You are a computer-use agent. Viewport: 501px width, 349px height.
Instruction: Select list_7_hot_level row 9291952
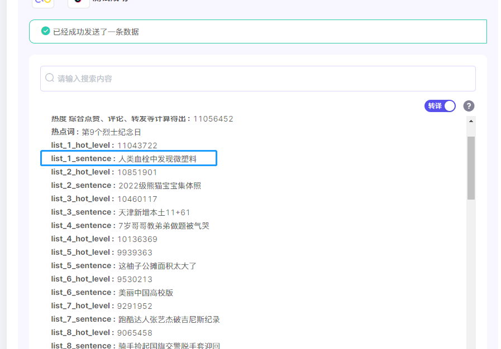[102, 306]
